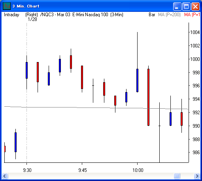Screen dimensions: 202x181
Task: Click the left scroll arrow
Action: pyautogui.click(x=5, y=176)
